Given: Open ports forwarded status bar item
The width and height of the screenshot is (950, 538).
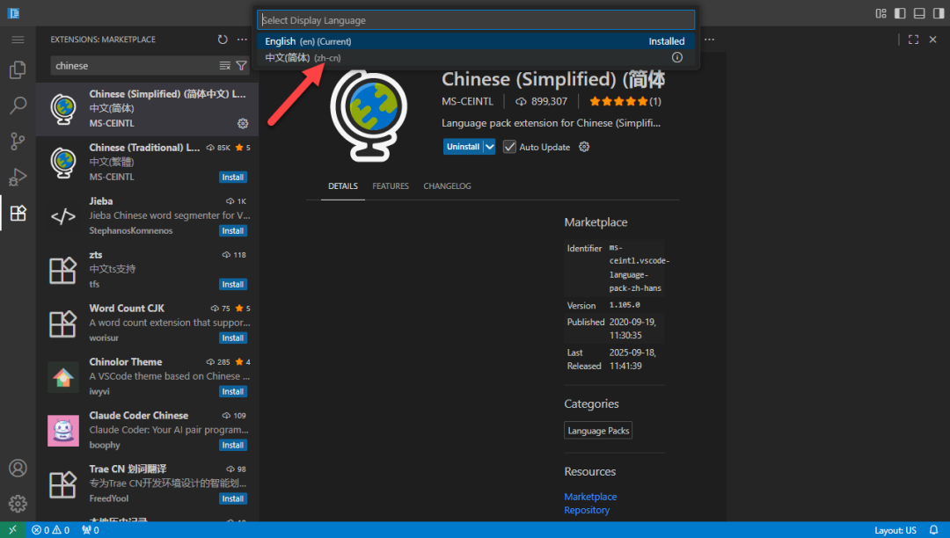Looking at the screenshot, I should pyautogui.click(x=91, y=530).
